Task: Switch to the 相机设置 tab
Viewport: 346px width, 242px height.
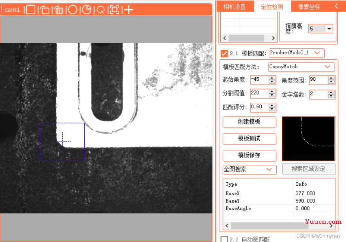Action: point(235,6)
